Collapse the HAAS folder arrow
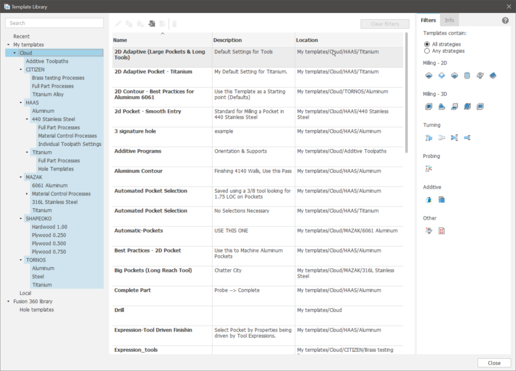516x371 pixels. [x=21, y=103]
